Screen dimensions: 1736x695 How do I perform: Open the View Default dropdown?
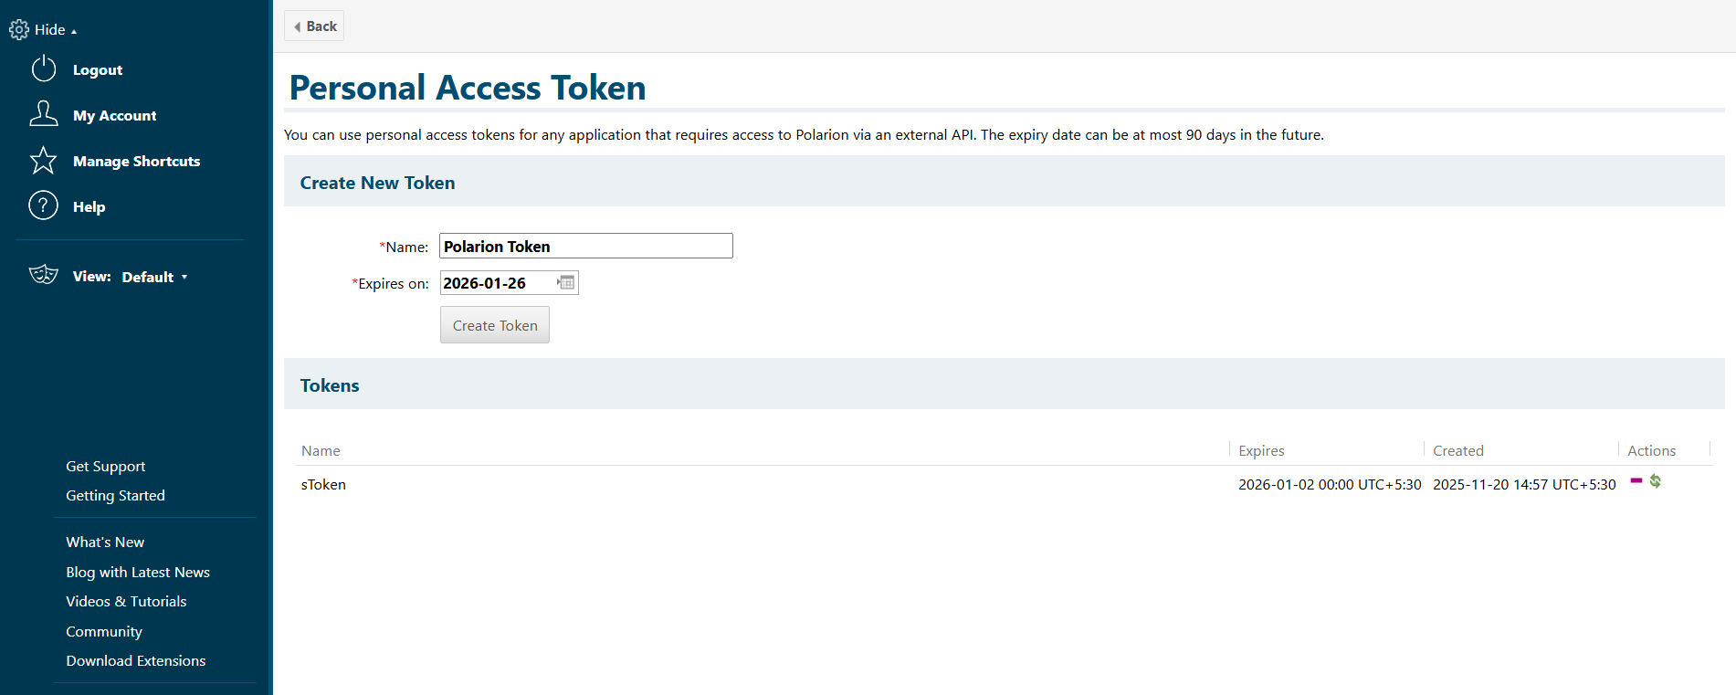[x=154, y=277]
